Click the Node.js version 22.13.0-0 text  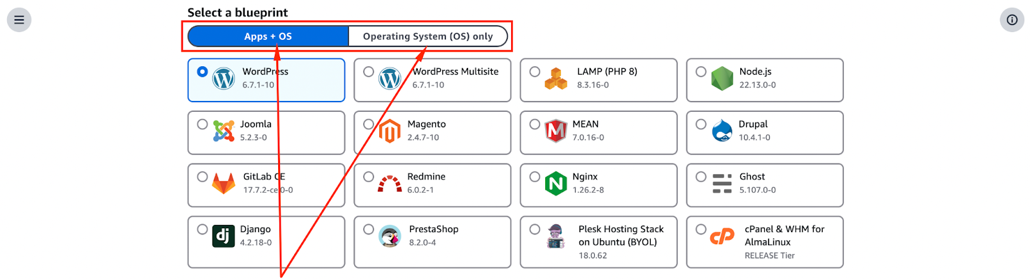[758, 85]
